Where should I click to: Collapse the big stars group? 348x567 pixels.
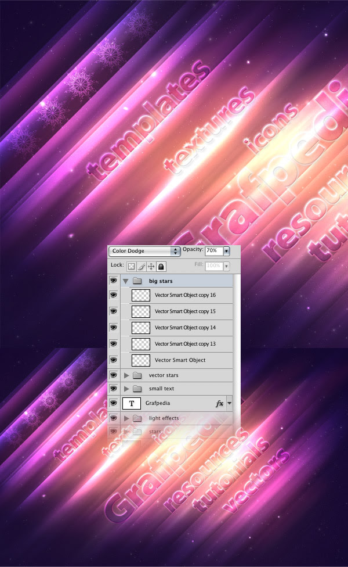126,281
